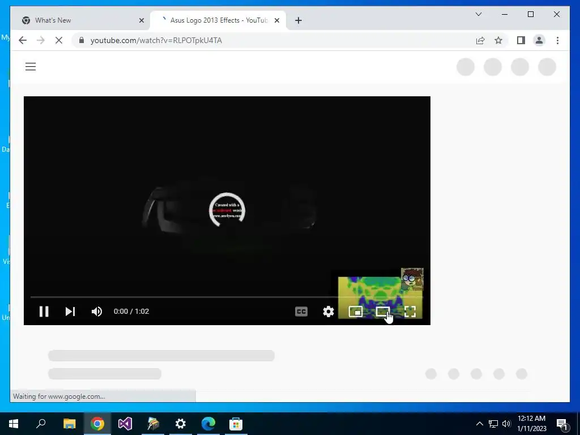Open network status in system tray
Image resolution: width=580 pixels, height=435 pixels.
coord(493,424)
